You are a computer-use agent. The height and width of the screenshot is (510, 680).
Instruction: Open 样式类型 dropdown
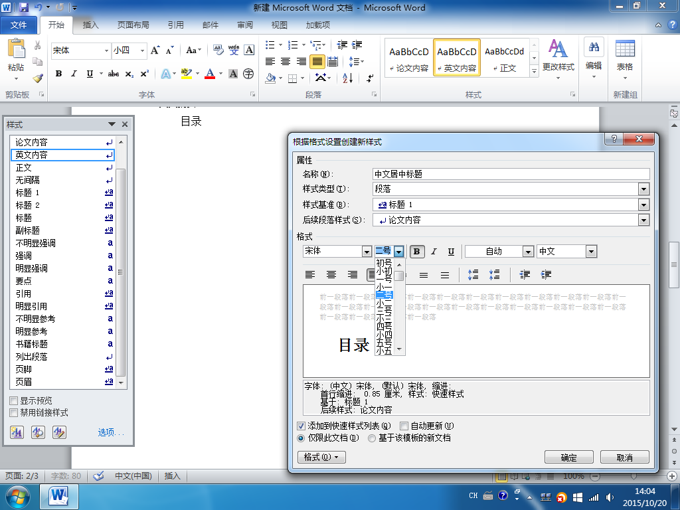click(643, 189)
